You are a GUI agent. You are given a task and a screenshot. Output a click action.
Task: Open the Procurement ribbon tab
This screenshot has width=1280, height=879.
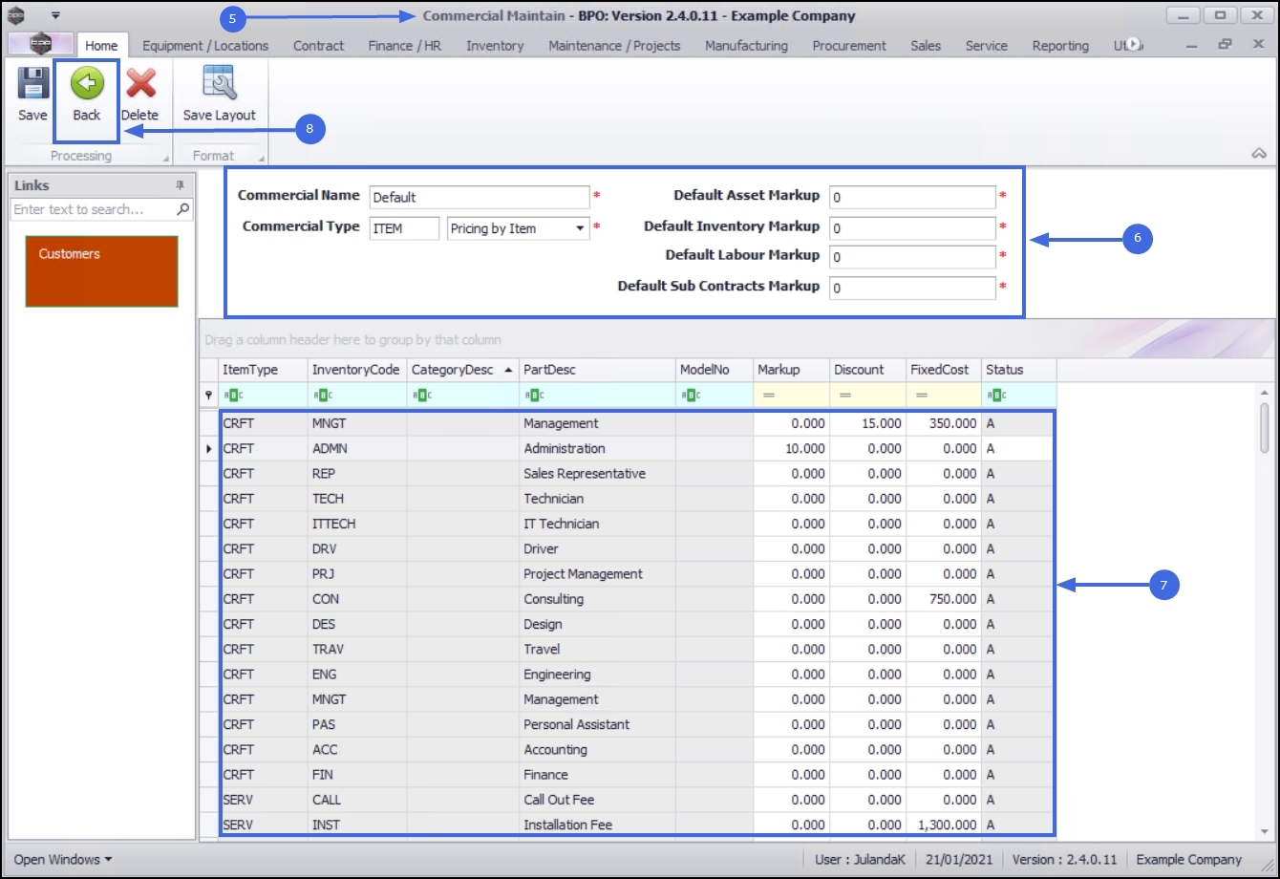848,46
